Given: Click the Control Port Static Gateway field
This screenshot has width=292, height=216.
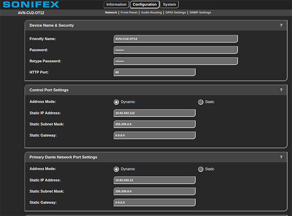Looking at the screenshot, I should (155, 136).
